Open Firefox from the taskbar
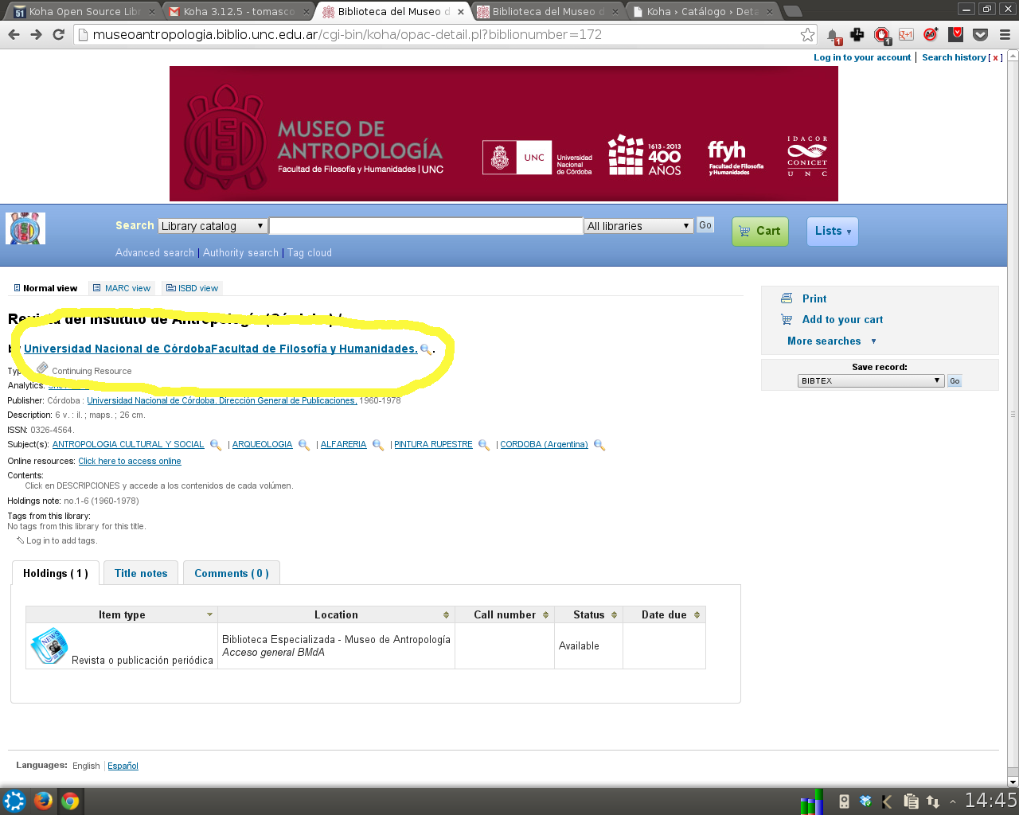This screenshot has height=815, width=1019. tap(43, 801)
